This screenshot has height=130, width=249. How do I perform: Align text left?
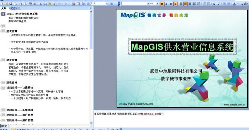(x=181, y=4)
